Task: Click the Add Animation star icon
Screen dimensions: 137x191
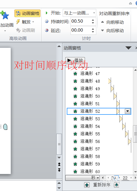Action: click(5, 15)
